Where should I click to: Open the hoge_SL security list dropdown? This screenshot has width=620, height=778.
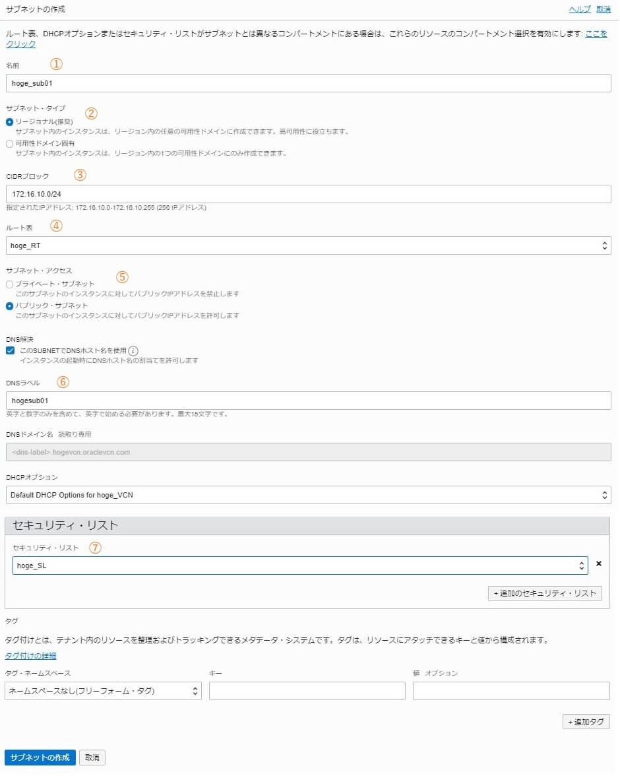tap(300, 566)
